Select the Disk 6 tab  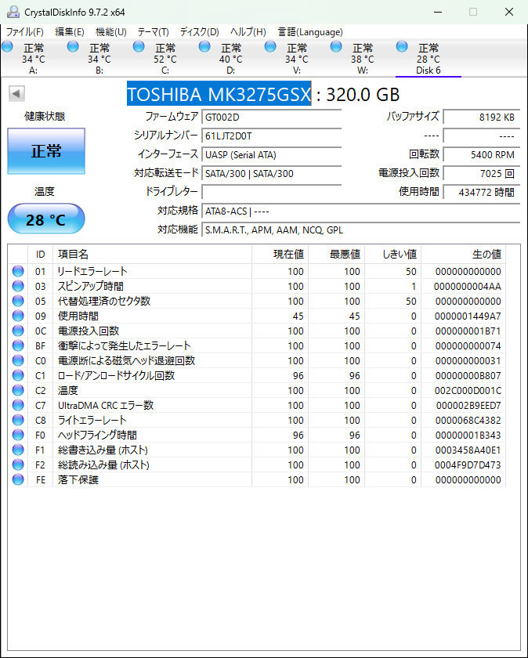click(429, 59)
